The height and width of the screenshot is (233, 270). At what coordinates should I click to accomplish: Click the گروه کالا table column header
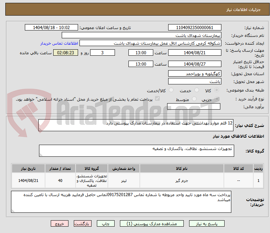point(92,168)
